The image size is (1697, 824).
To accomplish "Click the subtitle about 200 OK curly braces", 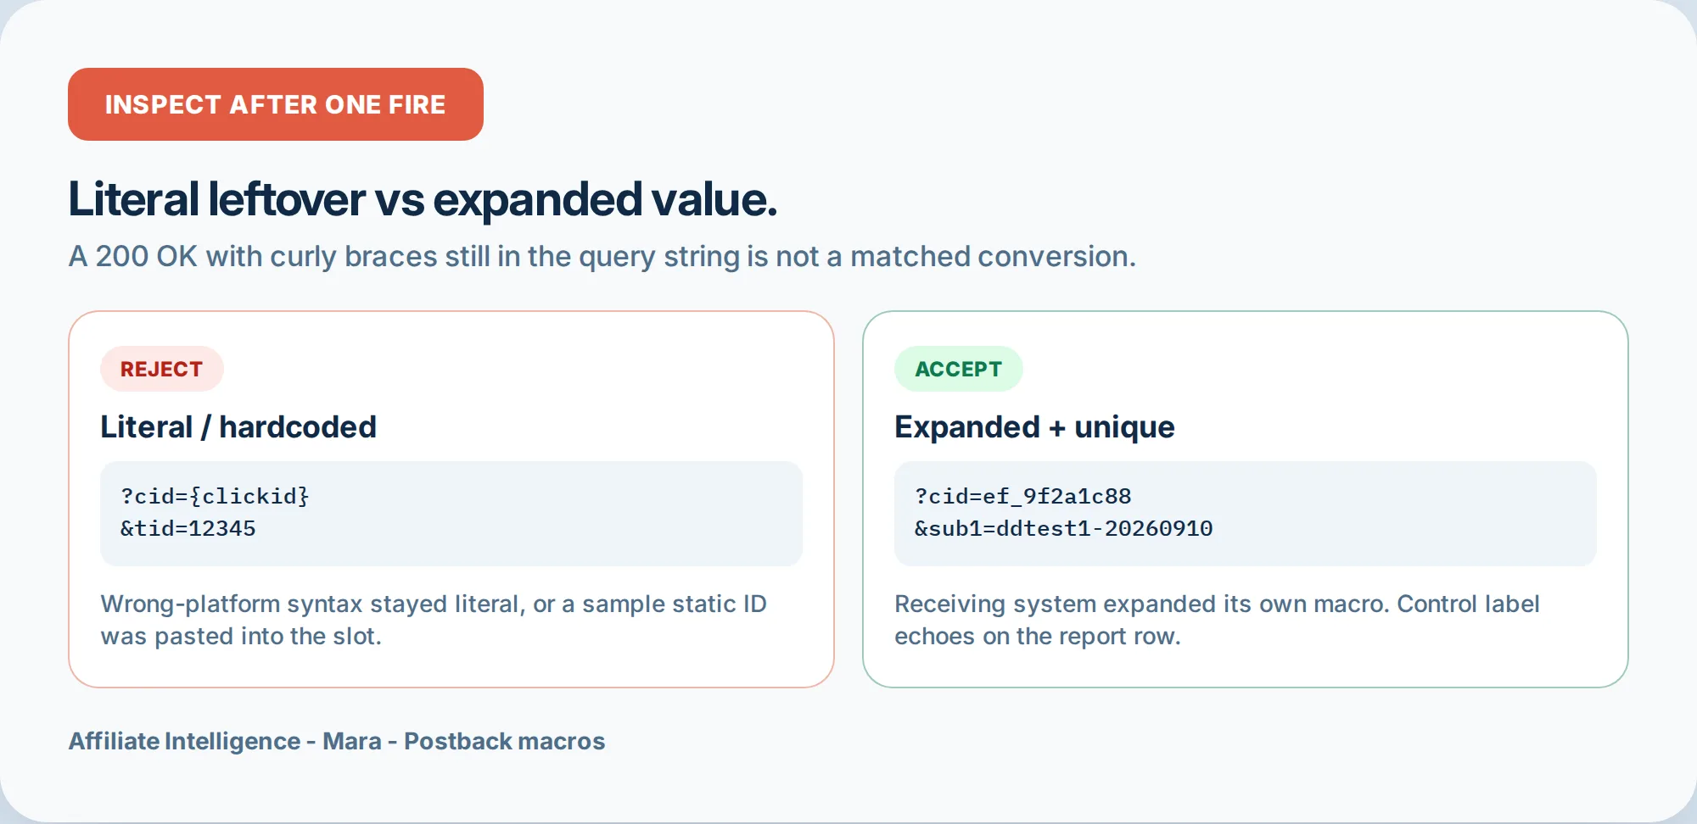I will (602, 256).
